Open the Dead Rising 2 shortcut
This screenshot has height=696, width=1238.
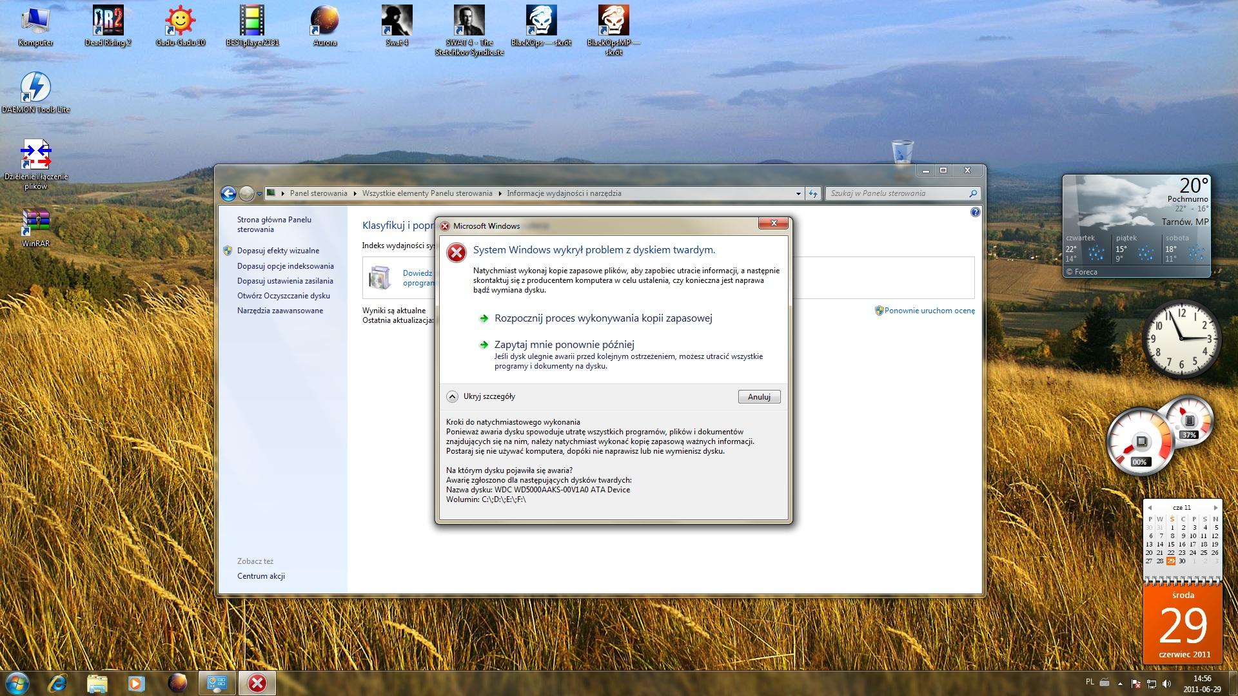pyautogui.click(x=108, y=26)
